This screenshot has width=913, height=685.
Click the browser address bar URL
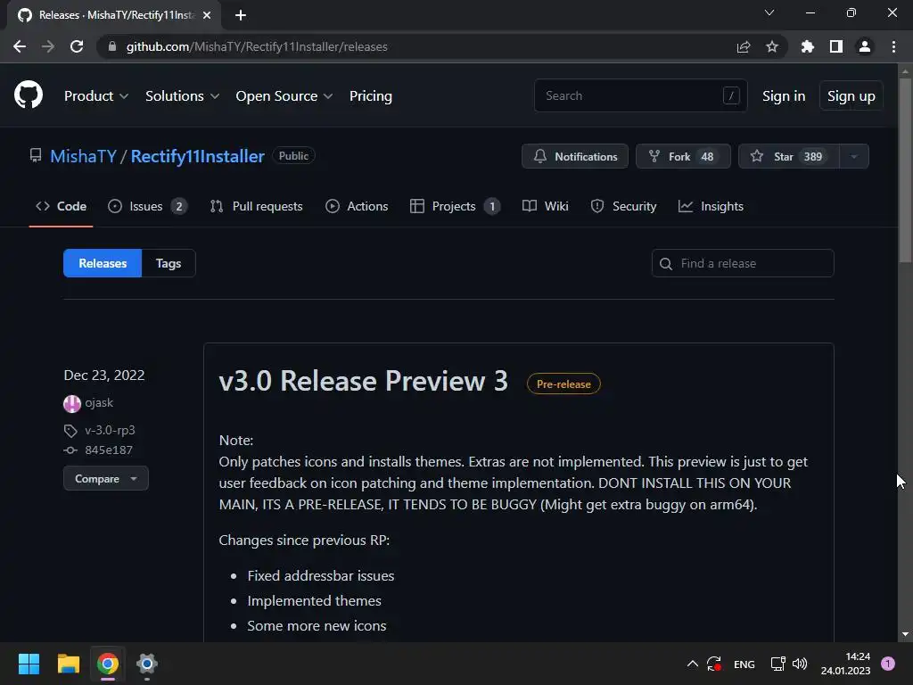[257, 46]
